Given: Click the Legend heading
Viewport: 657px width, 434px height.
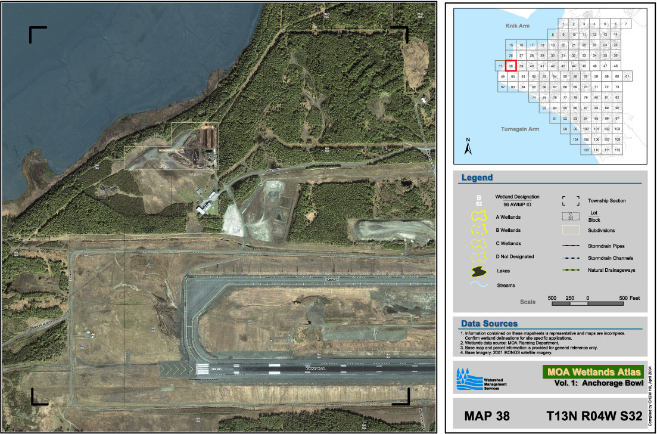Looking at the screenshot, I should coord(477,178).
